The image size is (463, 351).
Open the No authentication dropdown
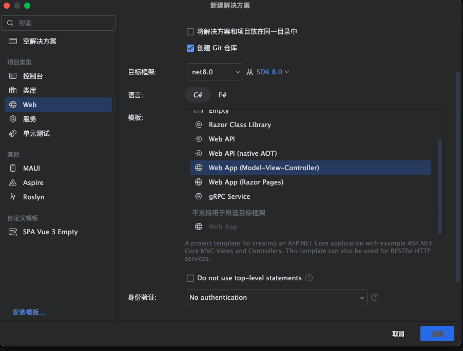coord(277,297)
